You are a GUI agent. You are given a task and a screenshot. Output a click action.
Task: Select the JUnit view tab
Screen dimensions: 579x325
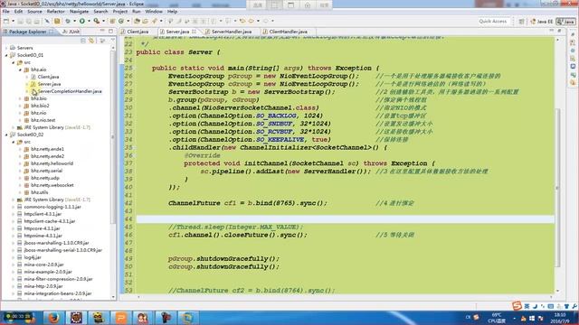[x=71, y=32]
